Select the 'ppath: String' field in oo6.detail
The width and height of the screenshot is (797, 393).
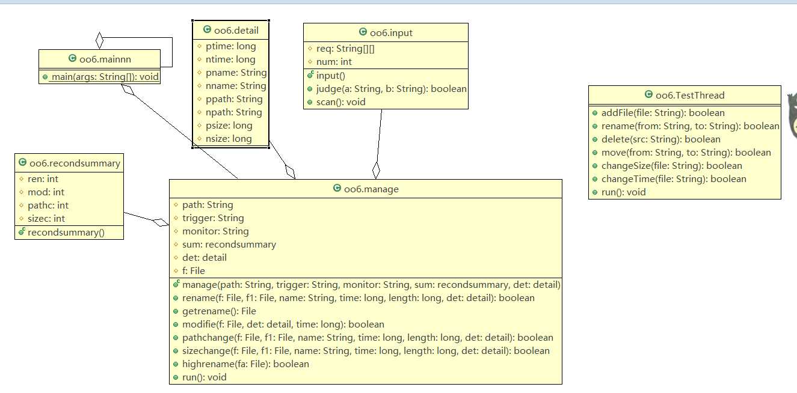[235, 99]
